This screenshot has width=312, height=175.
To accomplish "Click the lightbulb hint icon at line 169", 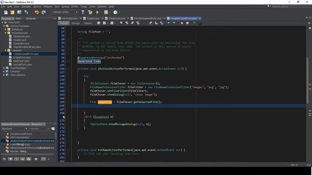I will tap(64, 117).
